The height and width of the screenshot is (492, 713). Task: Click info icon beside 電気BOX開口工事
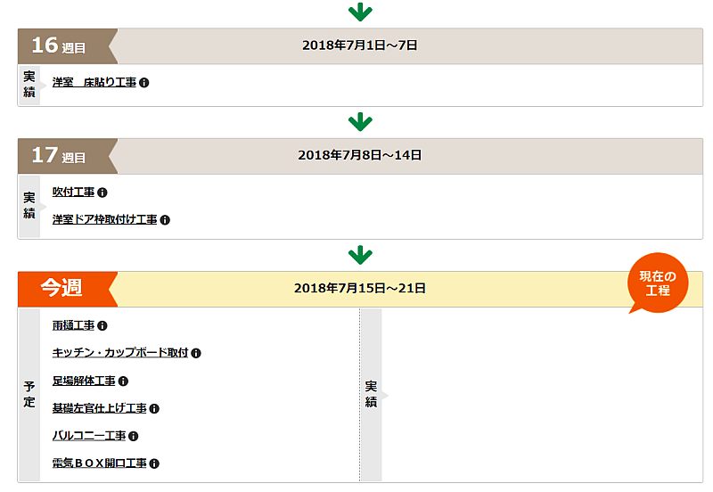[154, 463]
